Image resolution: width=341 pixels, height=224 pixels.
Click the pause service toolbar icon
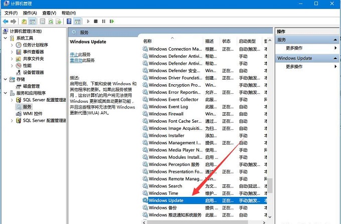[103, 22]
